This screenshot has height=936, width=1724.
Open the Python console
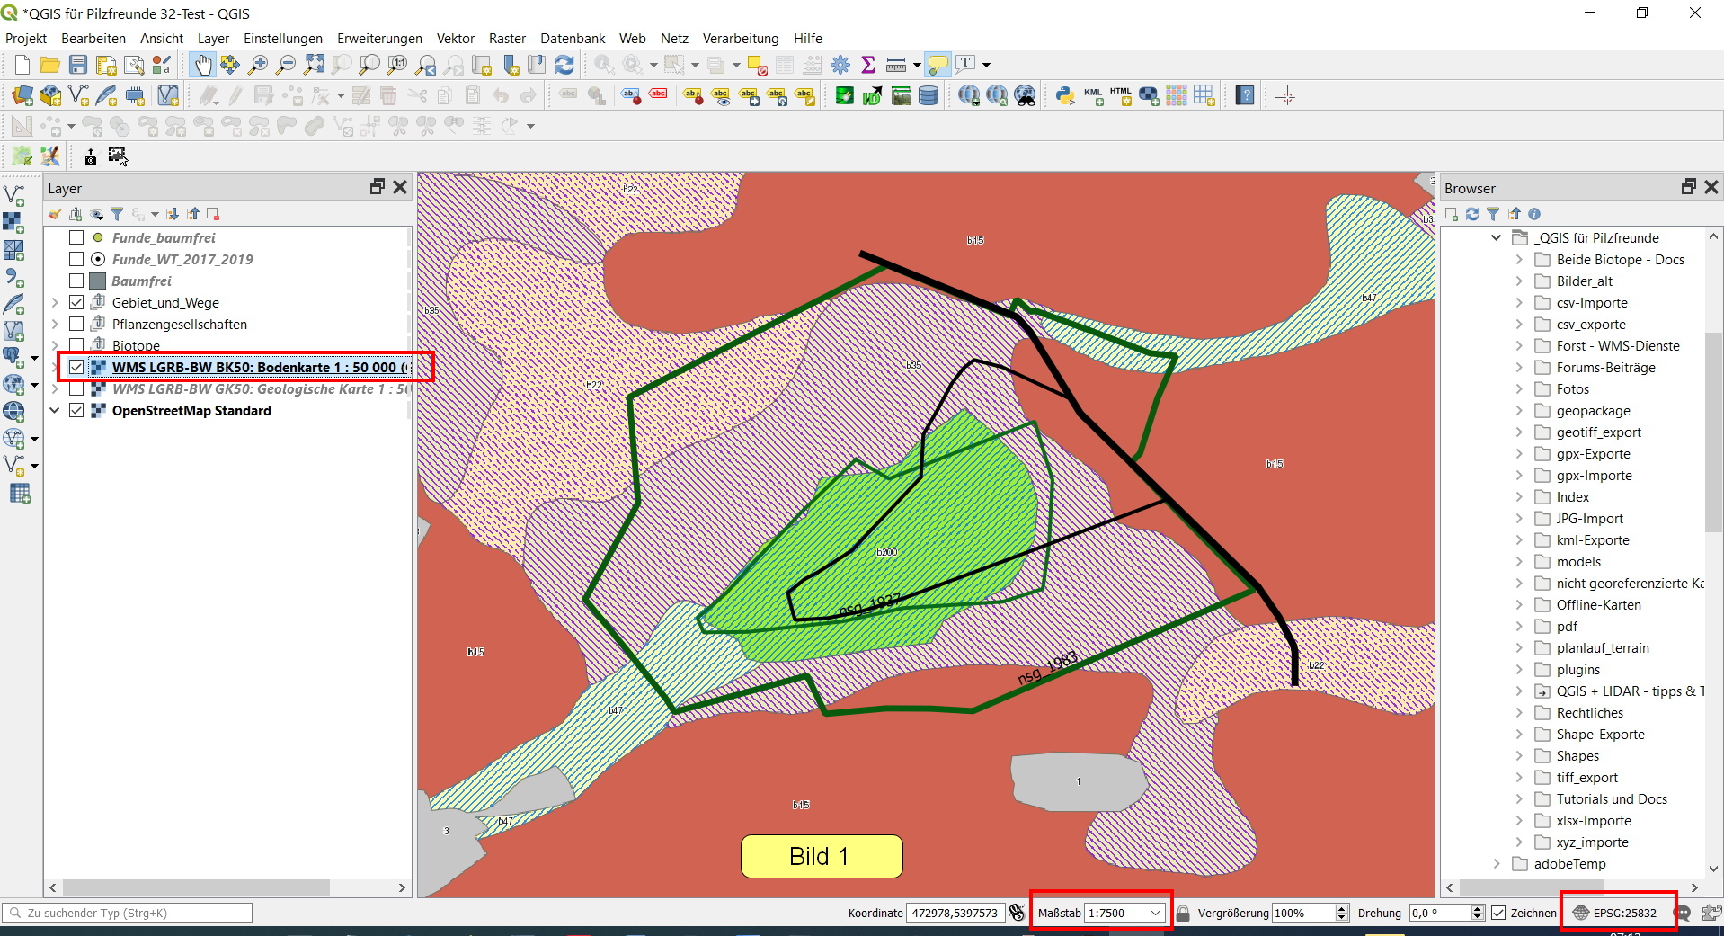[1065, 96]
